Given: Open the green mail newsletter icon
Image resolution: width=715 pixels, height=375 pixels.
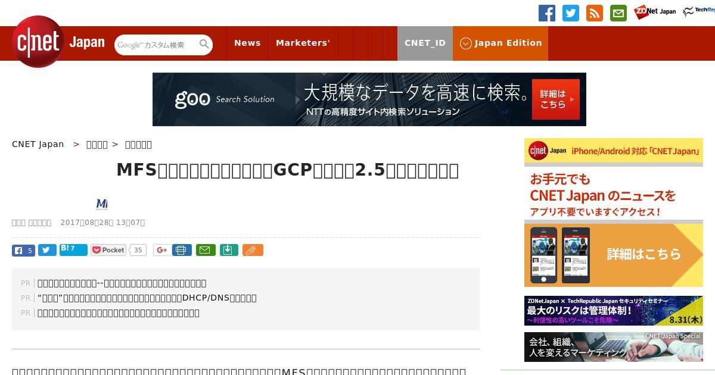Looking at the screenshot, I should pyautogui.click(x=618, y=13).
